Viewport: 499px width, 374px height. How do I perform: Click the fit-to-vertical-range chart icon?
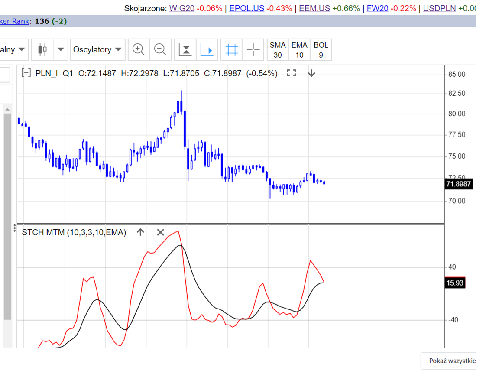pos(185,50)
